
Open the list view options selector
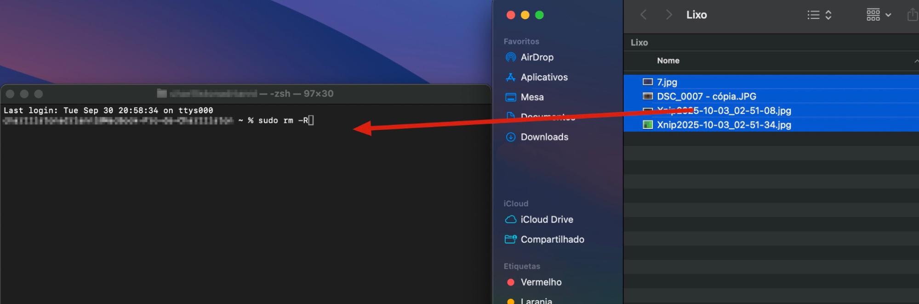[820, 15]
